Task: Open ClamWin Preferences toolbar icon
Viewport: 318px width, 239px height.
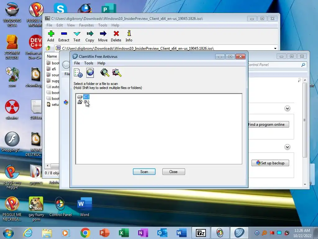Action: tap(78, 73)
